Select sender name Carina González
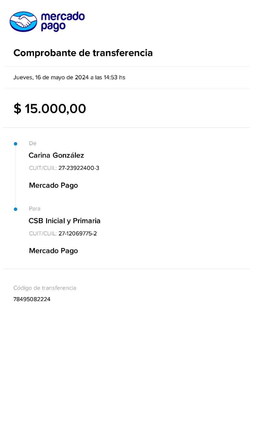The height and width of the screenshot is (422, 253). 56,156
